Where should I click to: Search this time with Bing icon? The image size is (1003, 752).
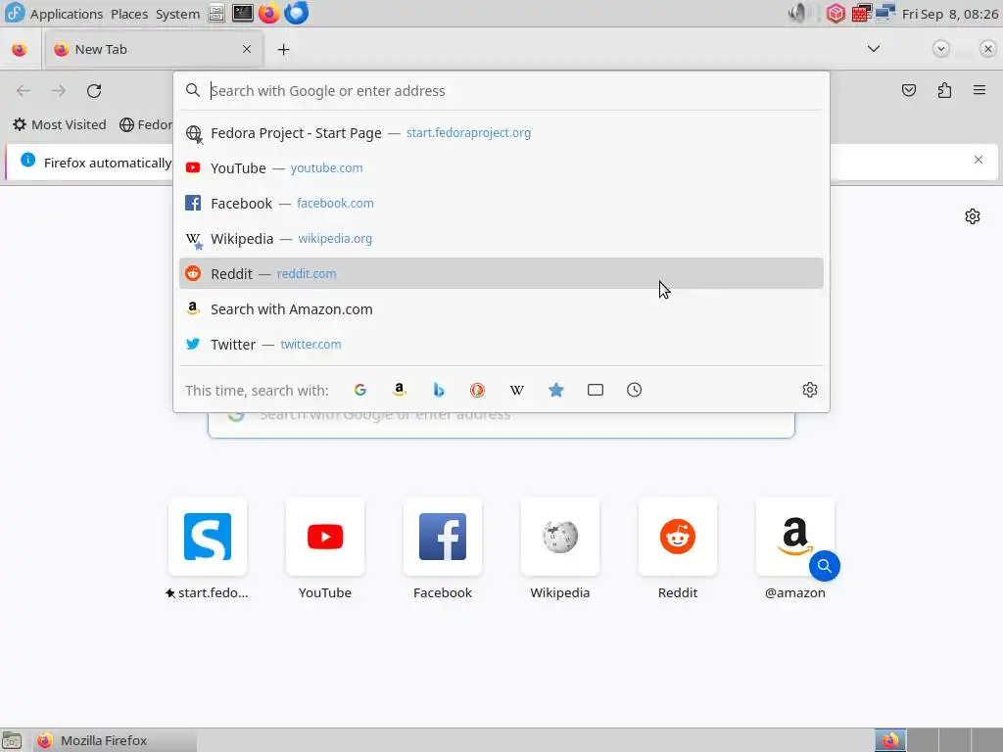pos(438,390)
